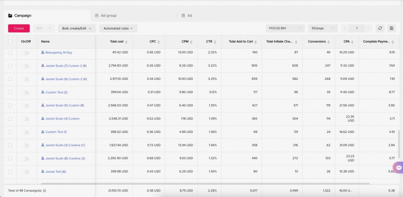Click the export report icon

391,28
